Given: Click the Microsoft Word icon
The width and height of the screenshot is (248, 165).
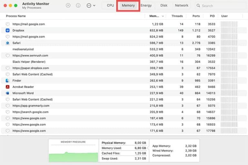Looking at the screenshot, I should pyautogui.click(x=8, y=93).
